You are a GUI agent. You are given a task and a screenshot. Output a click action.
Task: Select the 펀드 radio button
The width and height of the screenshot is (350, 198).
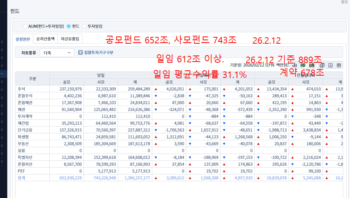point(69,27)
